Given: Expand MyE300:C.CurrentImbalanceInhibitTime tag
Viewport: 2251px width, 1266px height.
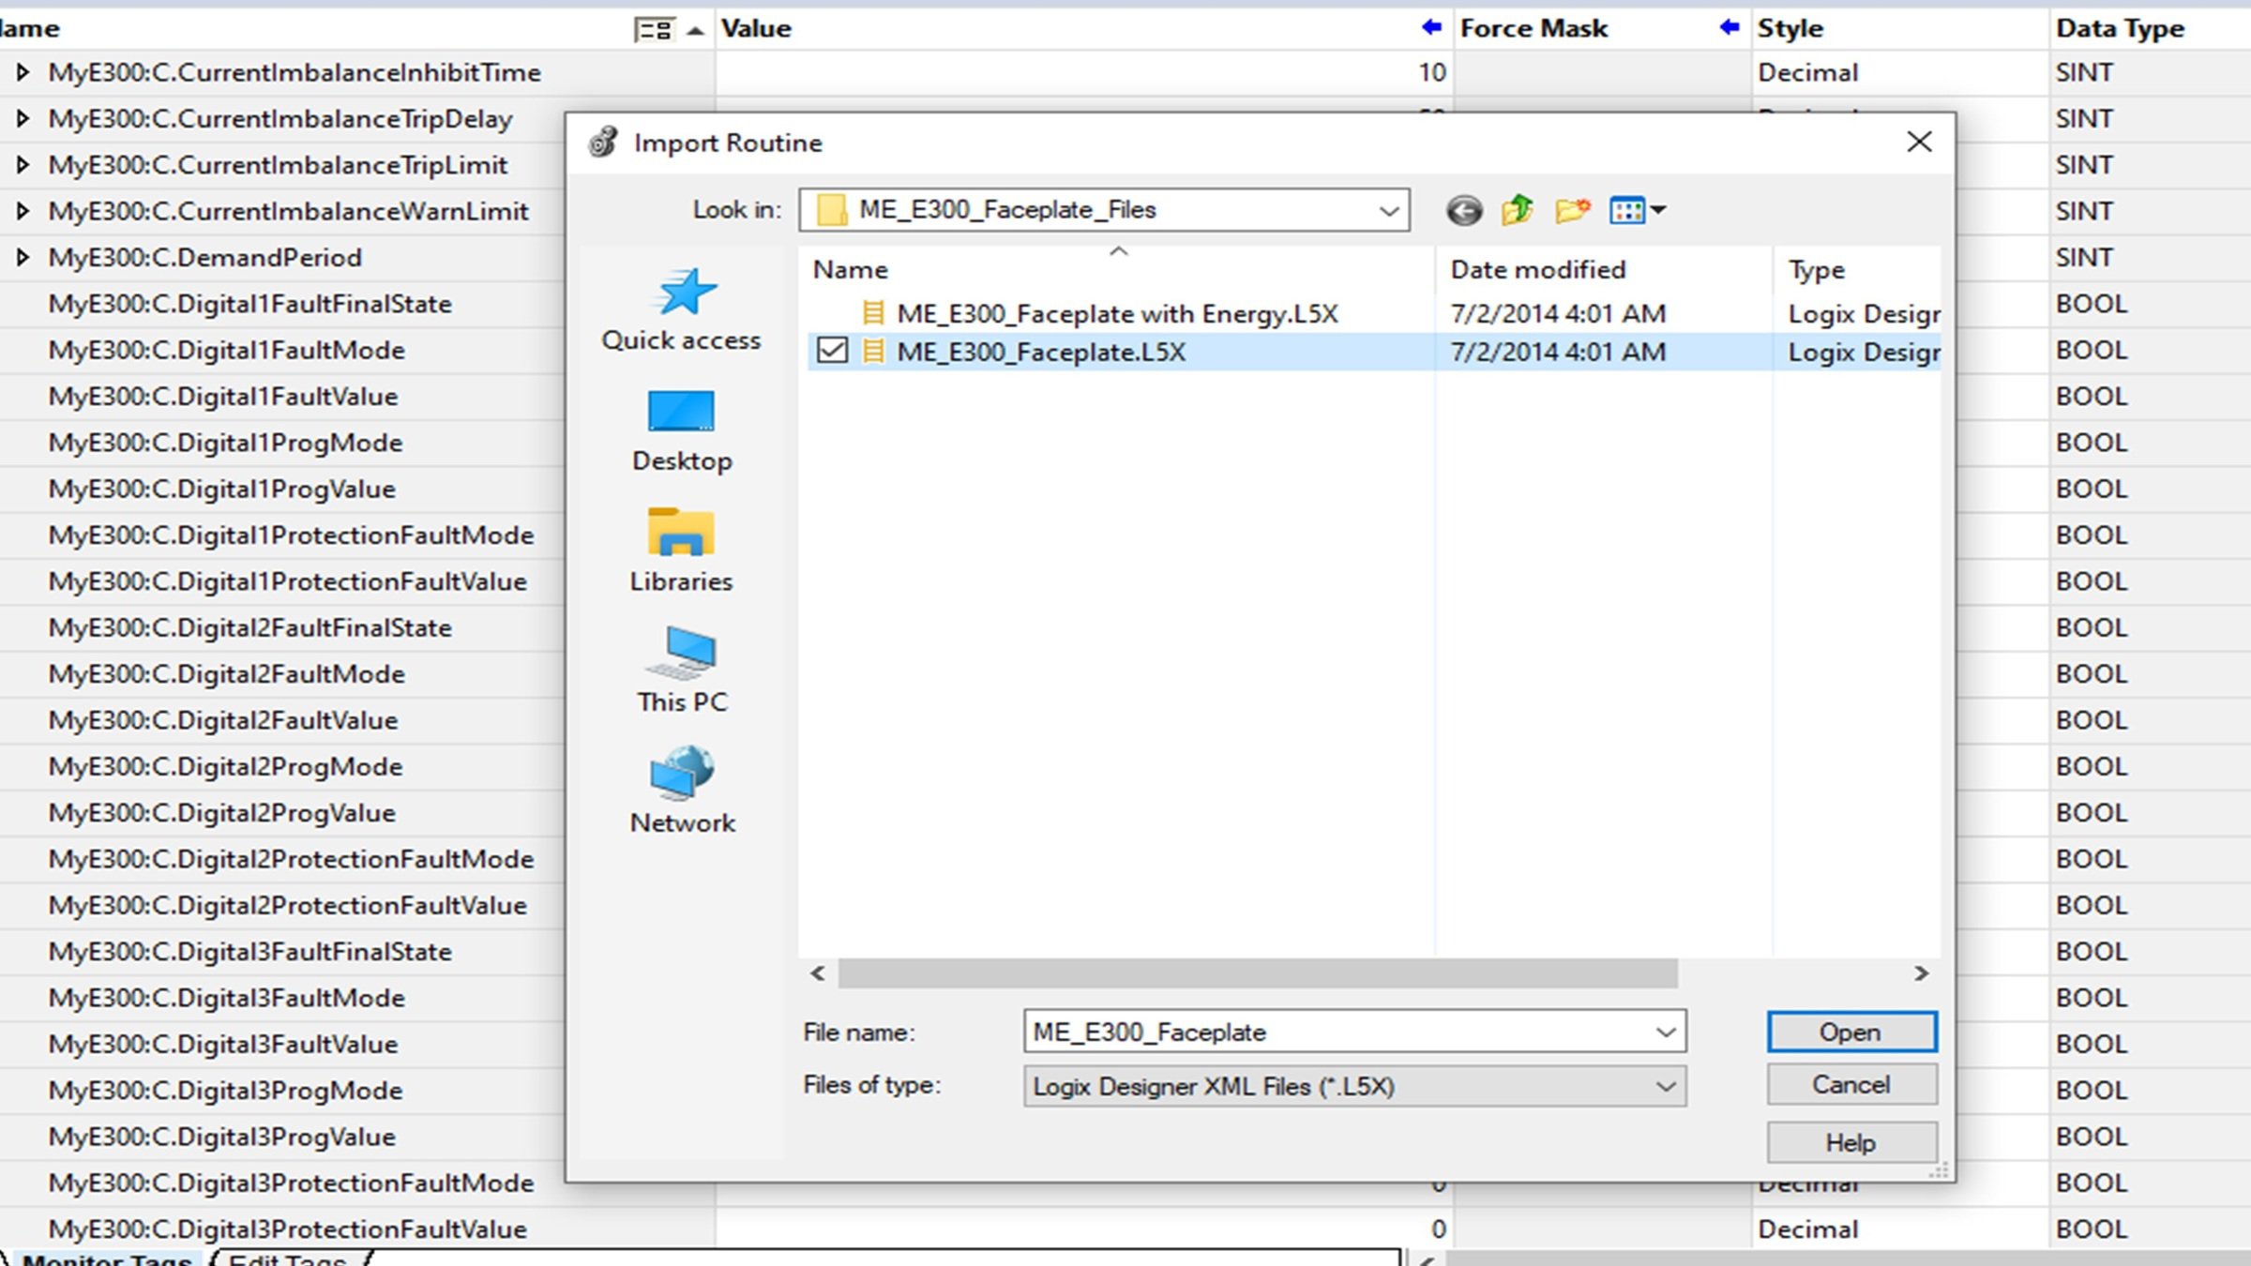Looking at the screenshot, I should 23,71.
